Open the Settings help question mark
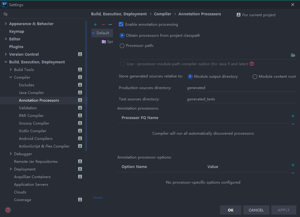This screenshot has height=217, width=300. pos(8,210)
